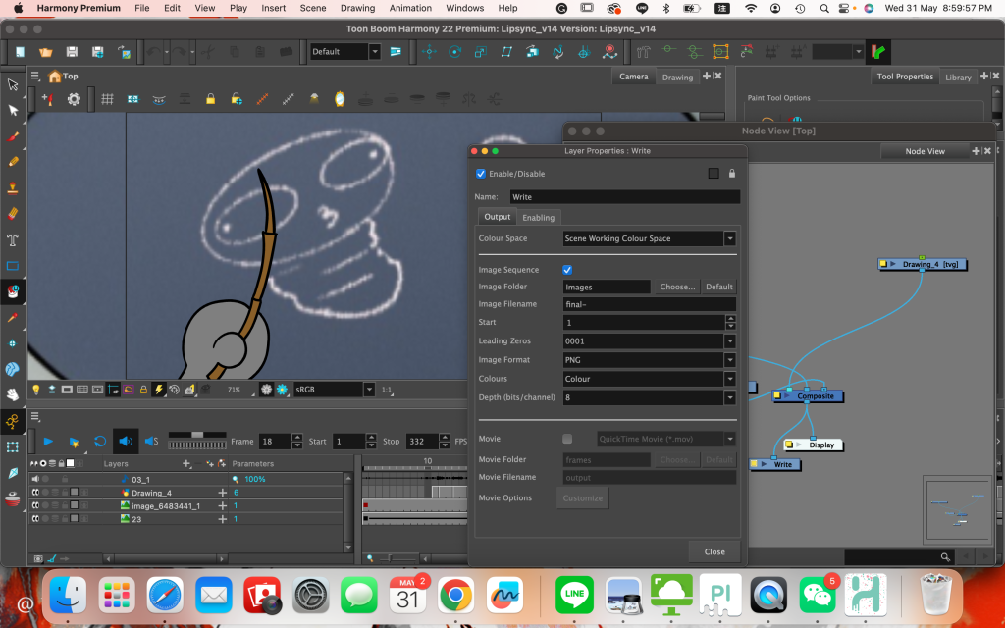Click the Choose... image folder button
Image resolution: width=1005 pixels, height=628 pixels.
click(676, 287)
